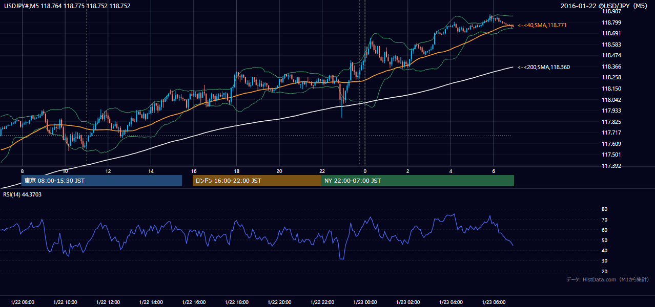Click price level 118.474 on the axis
This screenshot has width=655, height=307.
[611, 55]
